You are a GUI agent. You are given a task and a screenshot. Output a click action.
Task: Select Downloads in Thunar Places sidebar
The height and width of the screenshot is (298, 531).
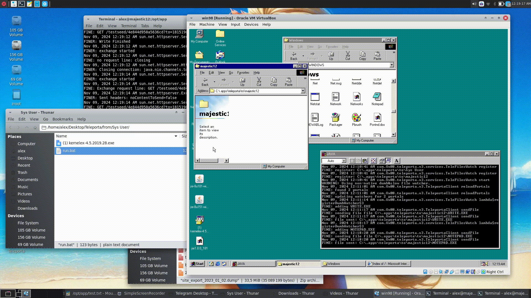click(27, 208)
